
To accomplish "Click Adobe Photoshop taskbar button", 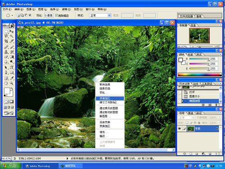I will click(40, 166).
